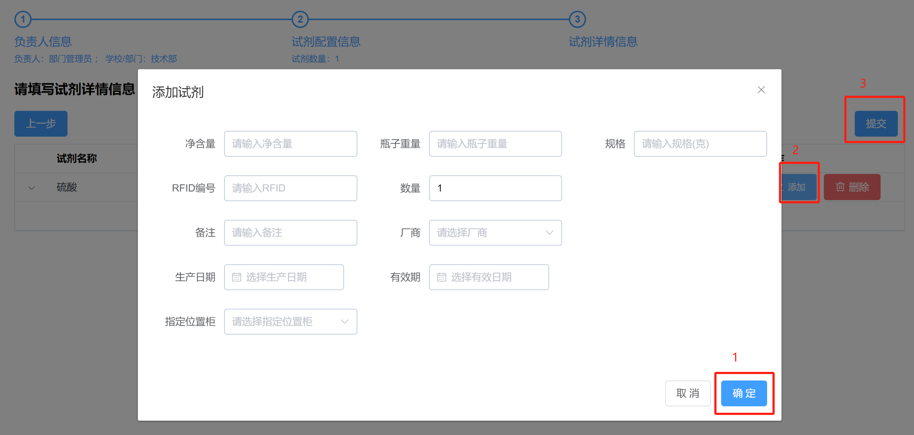Focus the 瓶子重量 input field
The image size is (914, 435).
pyautogui.click(x=495, y=144)
